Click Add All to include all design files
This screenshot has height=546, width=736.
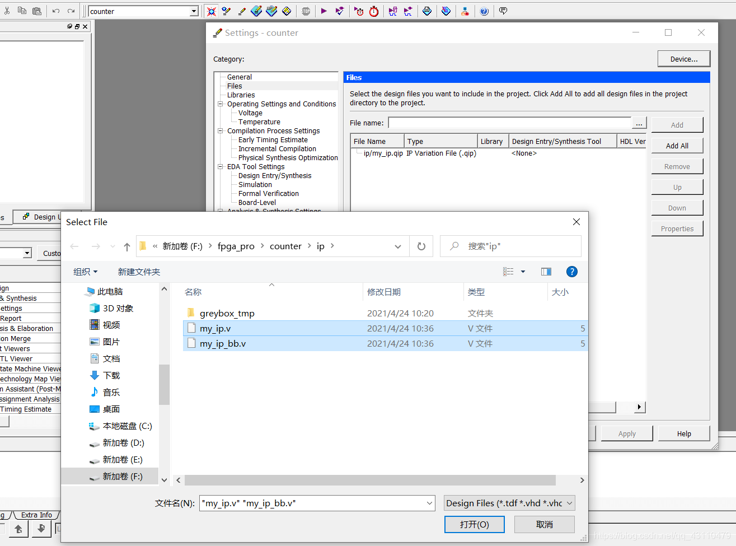coord(677,145)
